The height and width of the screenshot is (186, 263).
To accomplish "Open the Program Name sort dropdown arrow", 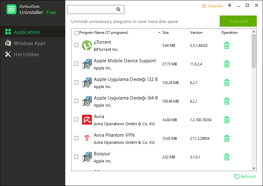I will click(159, 33).
